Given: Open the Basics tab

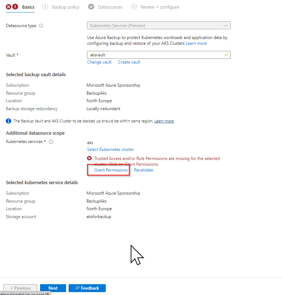Looking at the screenshot, I should click(28, 7).
